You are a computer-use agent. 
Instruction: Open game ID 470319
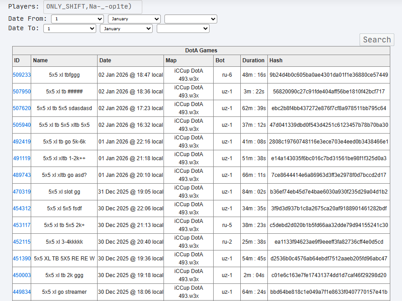pos(22,192)
